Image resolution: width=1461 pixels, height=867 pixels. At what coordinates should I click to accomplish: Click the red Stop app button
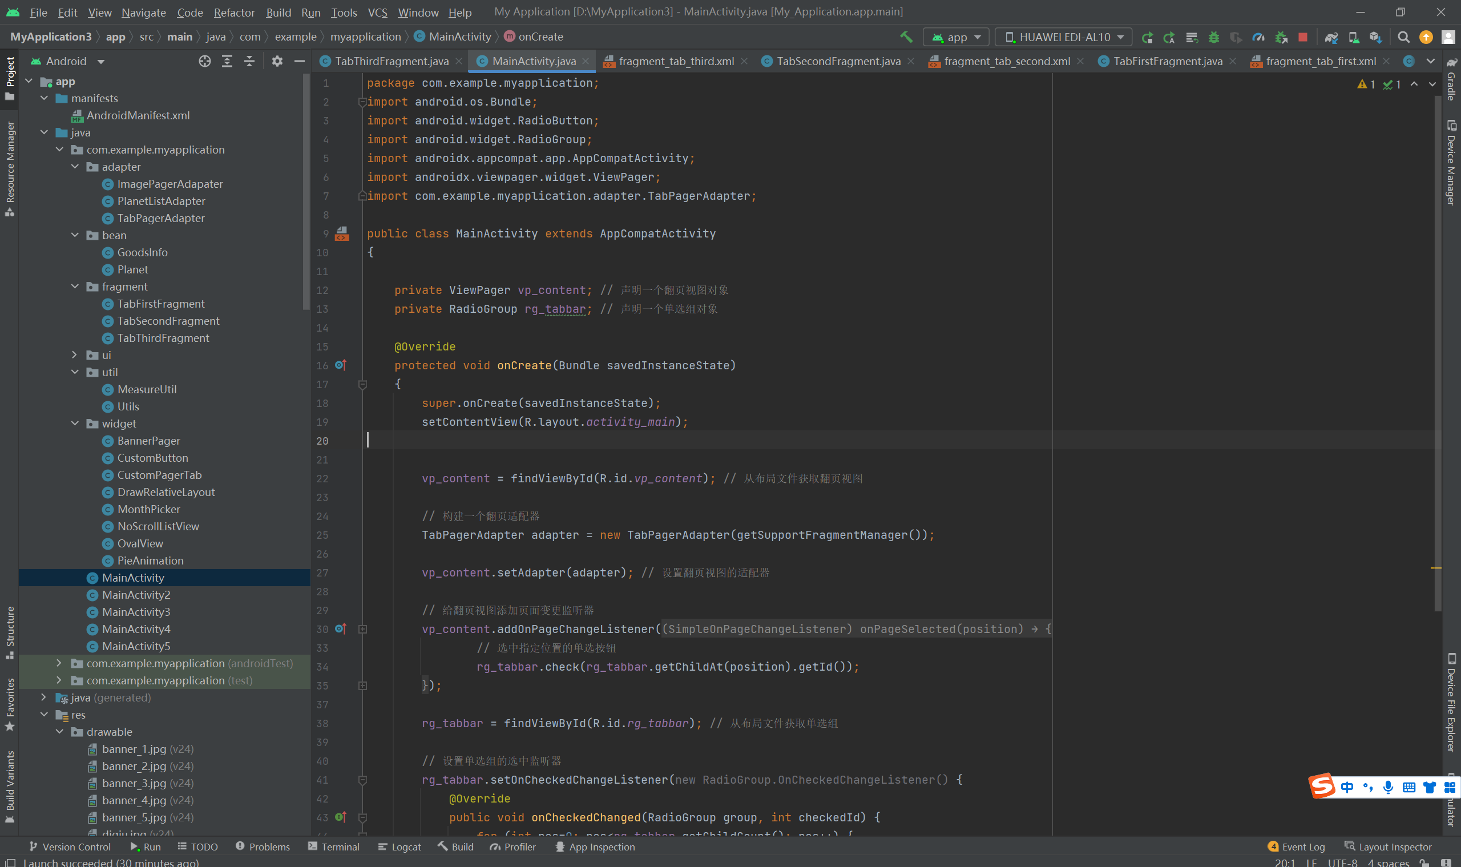(1302, 37)
